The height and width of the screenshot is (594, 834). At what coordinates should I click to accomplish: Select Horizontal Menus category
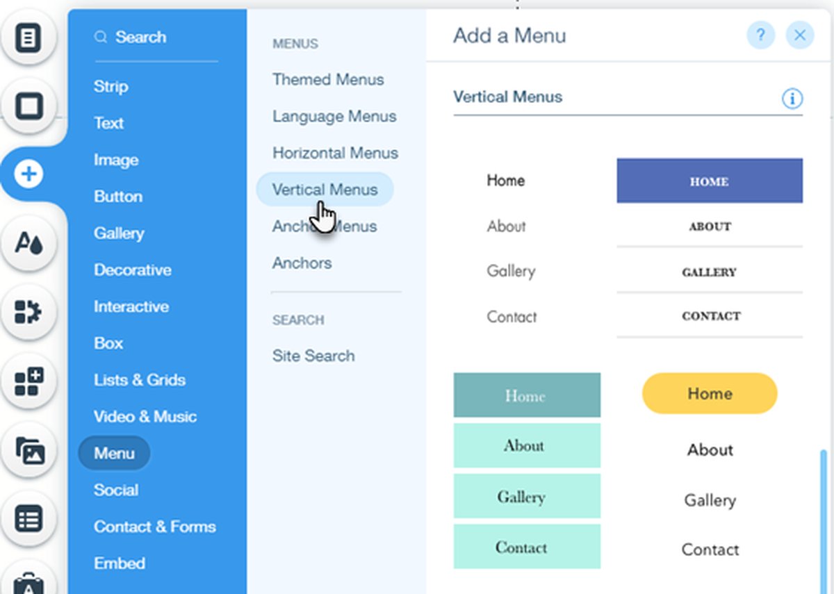tap(335, 153)
